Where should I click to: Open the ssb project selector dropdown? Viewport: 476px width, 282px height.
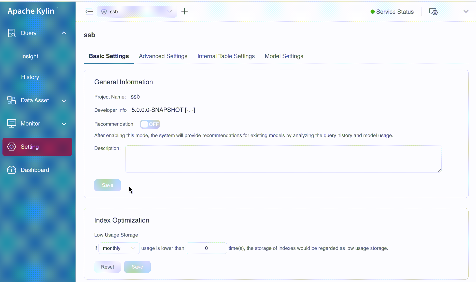(x=137, y=12)
